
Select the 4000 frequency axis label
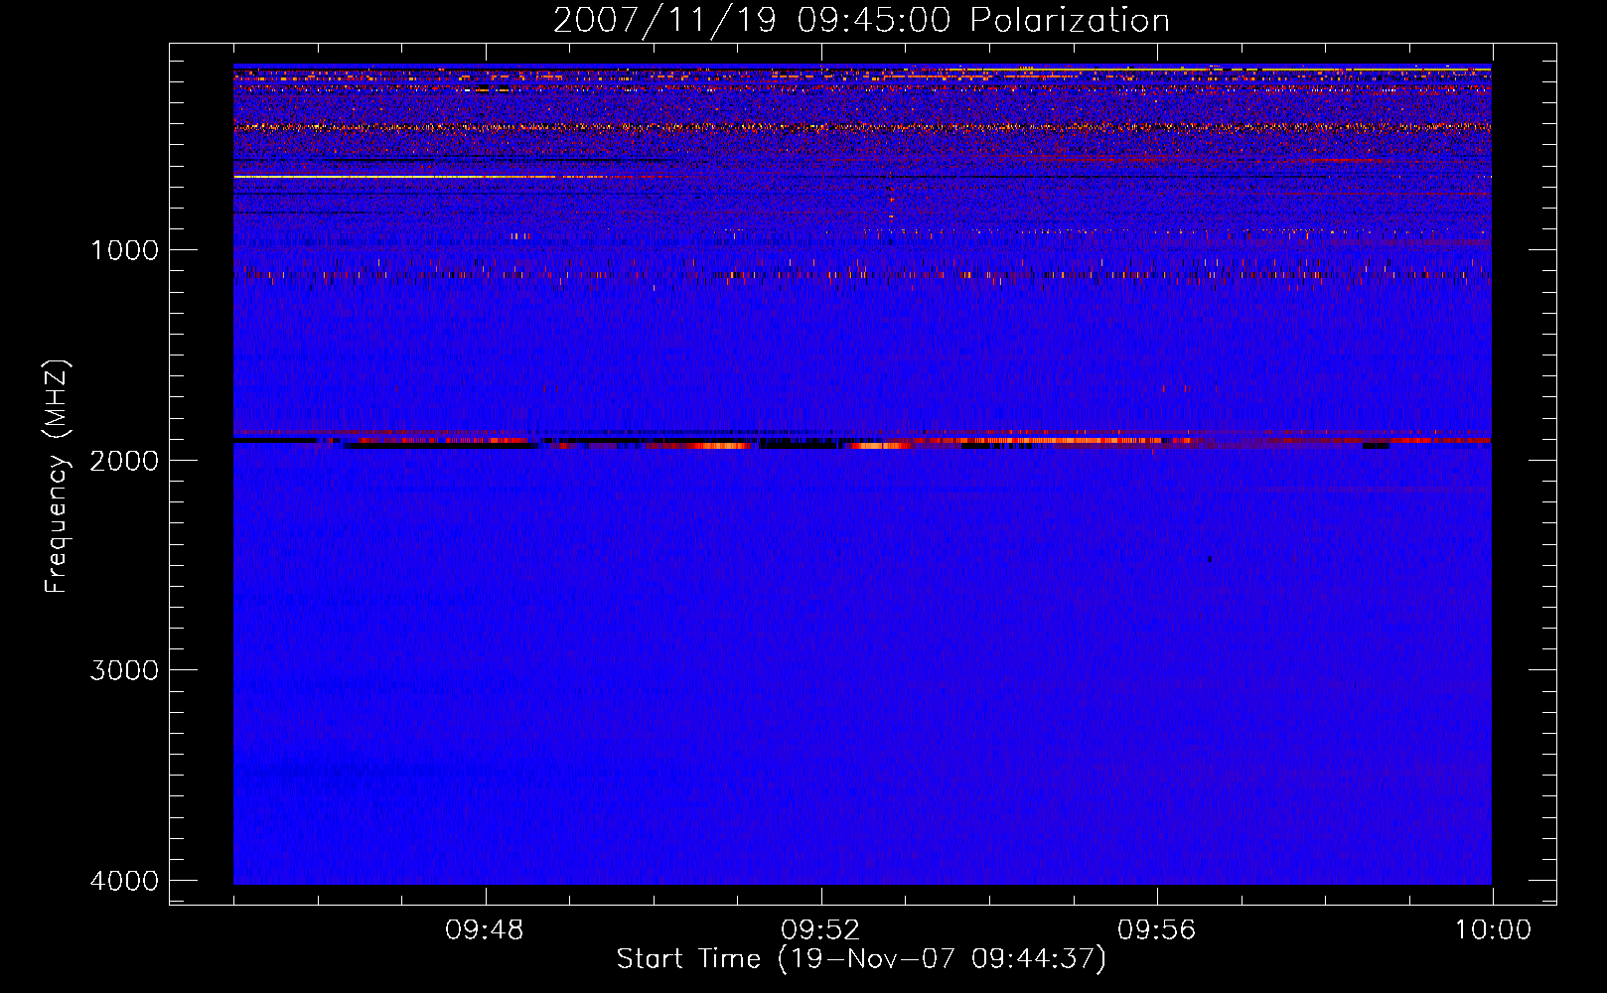124,881
